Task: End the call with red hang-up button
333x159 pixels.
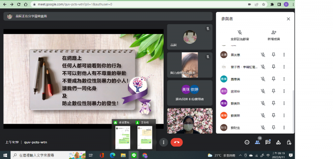Action: point(176,142)
